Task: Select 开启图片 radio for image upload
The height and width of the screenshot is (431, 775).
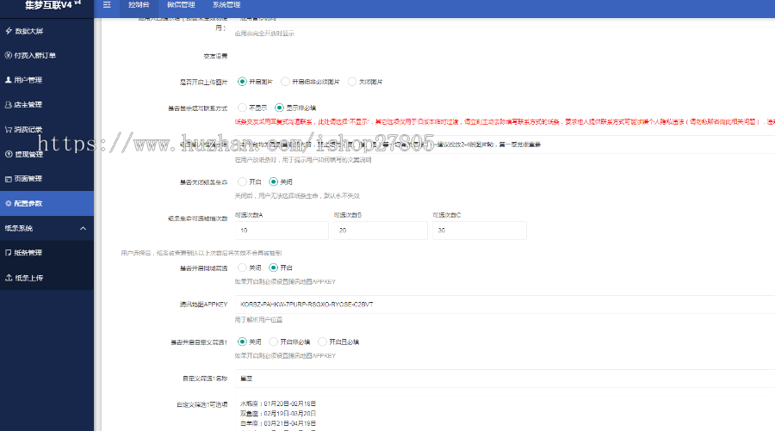Action: 242,82
